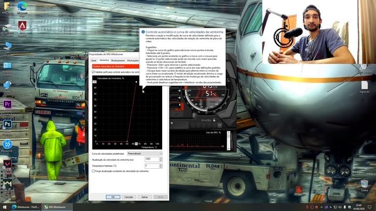
Task: Open the Apex Legends desktop shortcut
Action: point(22,26)
